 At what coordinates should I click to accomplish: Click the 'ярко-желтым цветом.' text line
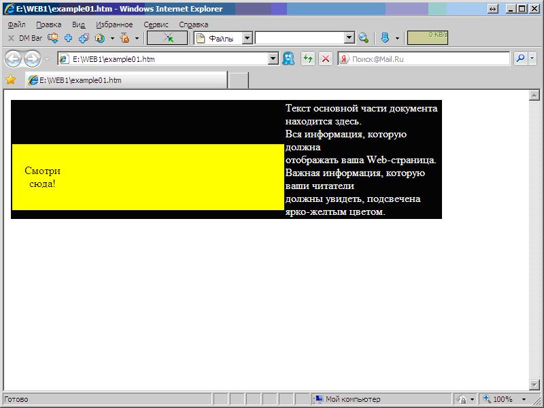(335, 211)
